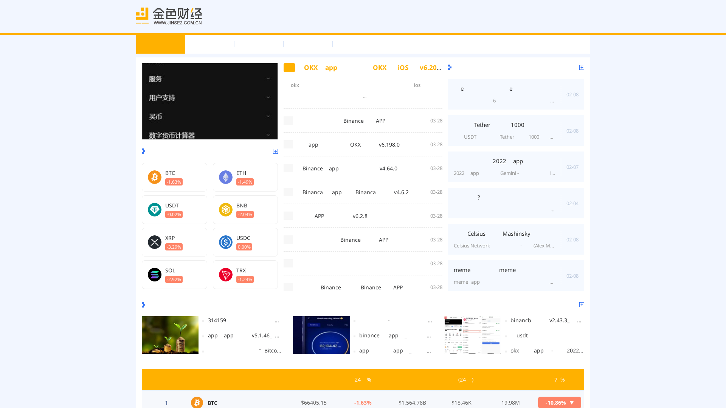Image resolution: width=726 pixels, height=408 pixels.
Task: Click supply value 19.98M
Action: pyautogui.click(x=510, y=403)
